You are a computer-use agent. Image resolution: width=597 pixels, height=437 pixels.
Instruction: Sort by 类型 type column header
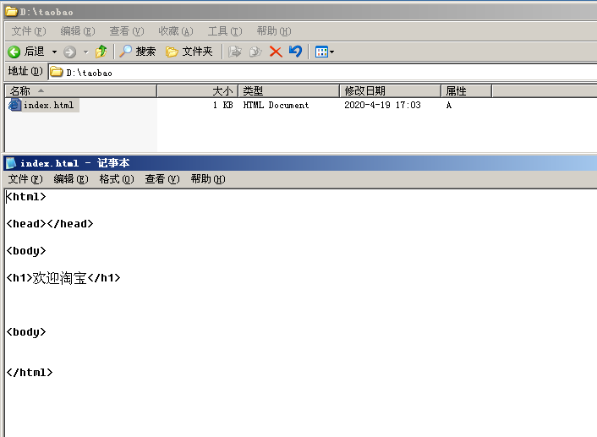(x=288, y=91)
